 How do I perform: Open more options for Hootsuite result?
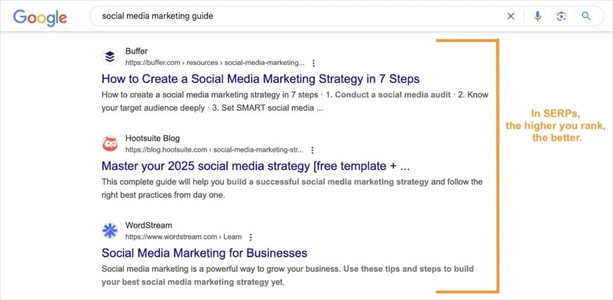pyautogui.click(x=312, y=150)
